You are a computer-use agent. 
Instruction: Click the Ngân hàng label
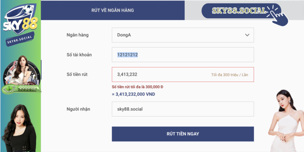pos(78,35)
